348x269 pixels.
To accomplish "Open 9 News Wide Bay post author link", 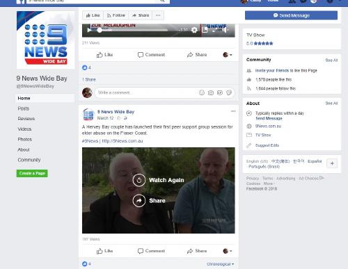I will [x=116, y=112].
